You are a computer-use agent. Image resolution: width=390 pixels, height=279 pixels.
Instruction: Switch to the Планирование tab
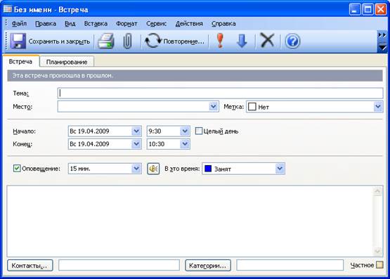click(x=67, y=62)
